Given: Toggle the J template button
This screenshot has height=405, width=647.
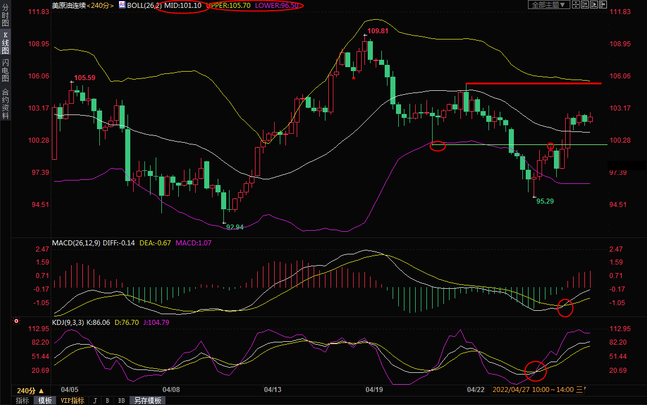Looking at the screenshot, I should tap(95, 400).
